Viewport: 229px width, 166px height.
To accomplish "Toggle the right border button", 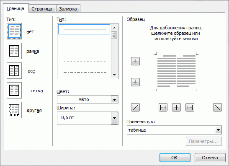I will click(190, 107).
